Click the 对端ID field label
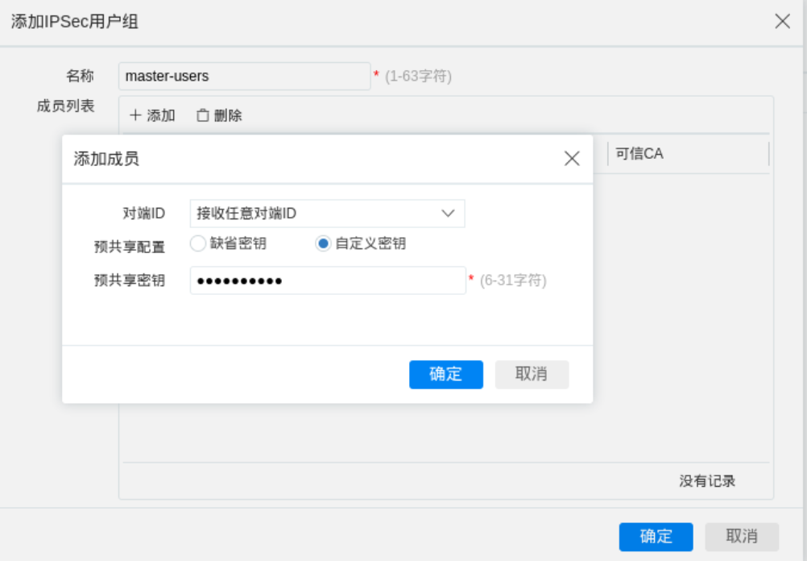Viewport: 807px width, 561px height. tap(143, 214)
